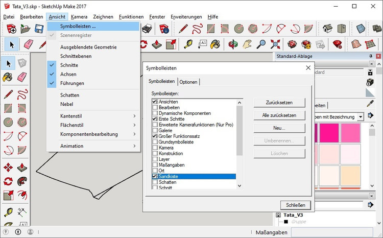The image size is (383, 238).
Task: Toggle Schatten in the Ansicht menu
Action: click(93, 95)
